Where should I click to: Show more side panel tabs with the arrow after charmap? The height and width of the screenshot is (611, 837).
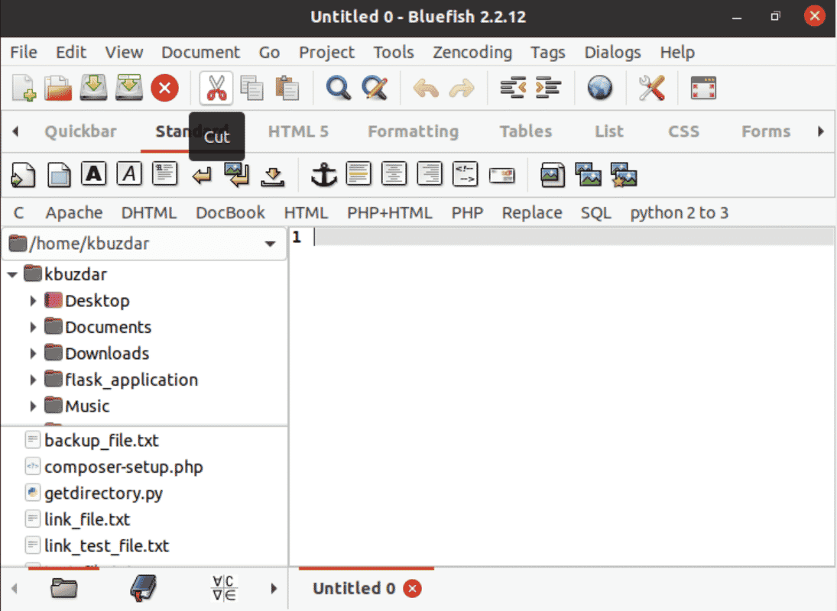274,589
